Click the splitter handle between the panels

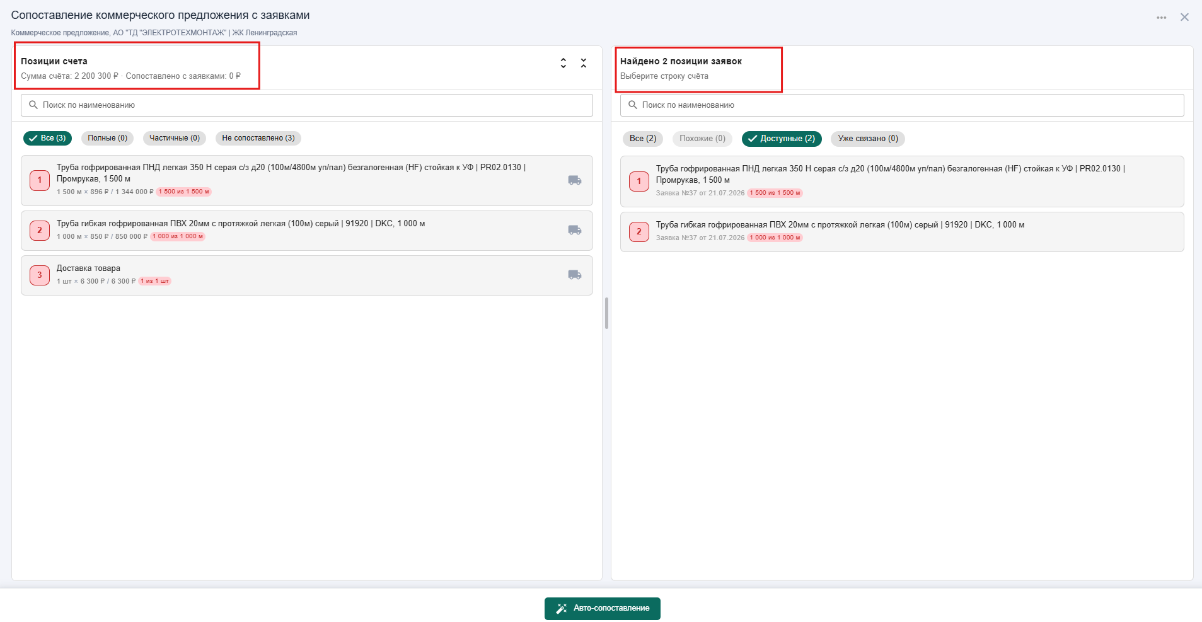pos(606,313)
